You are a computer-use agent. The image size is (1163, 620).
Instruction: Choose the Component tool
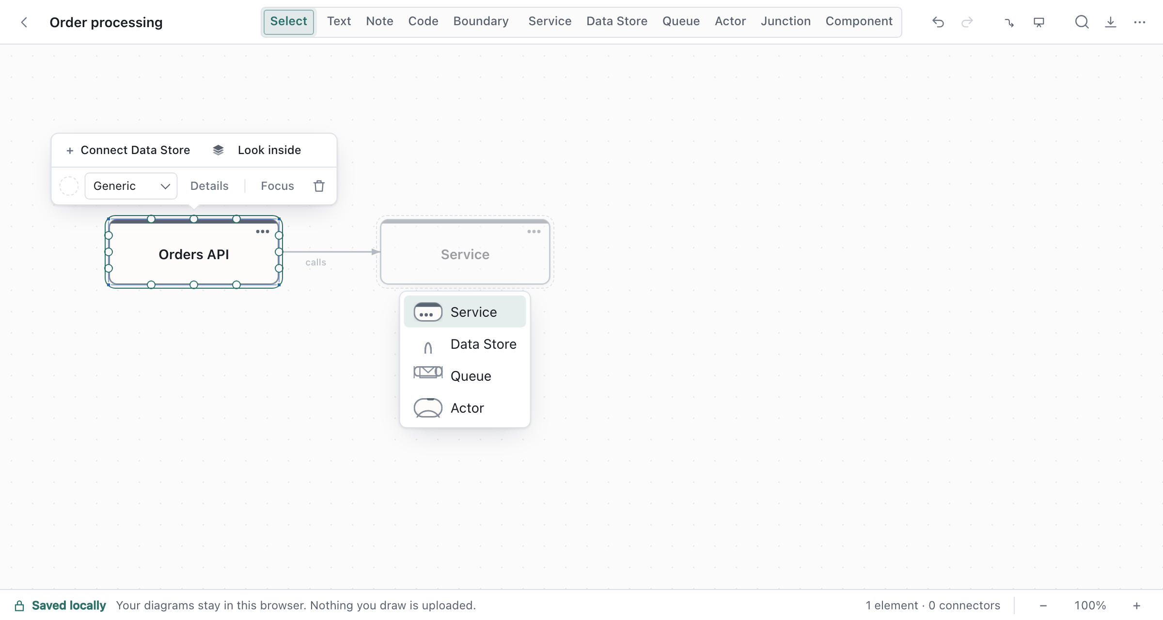click(x=859, y=21)
